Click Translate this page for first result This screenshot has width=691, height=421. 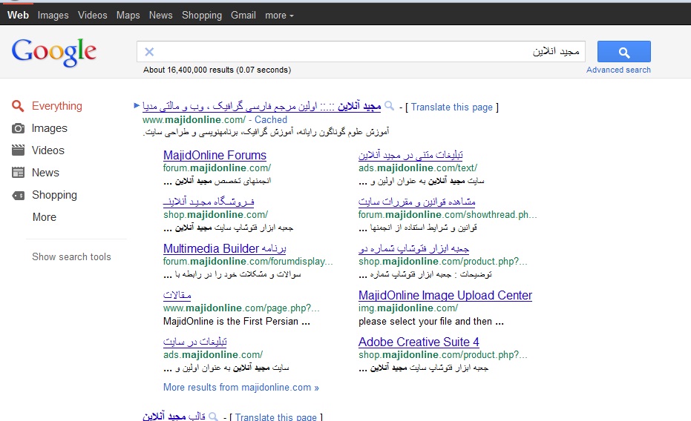coord(452,107)
